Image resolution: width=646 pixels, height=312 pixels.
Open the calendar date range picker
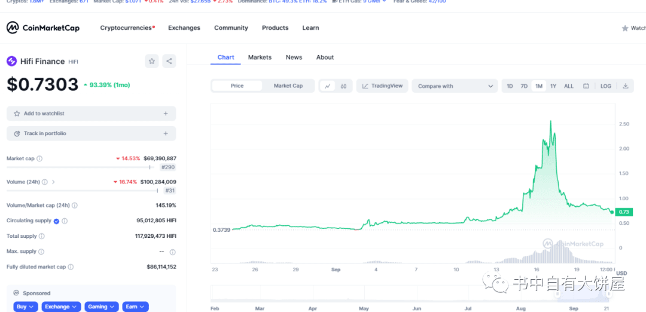tap(586, 86)
